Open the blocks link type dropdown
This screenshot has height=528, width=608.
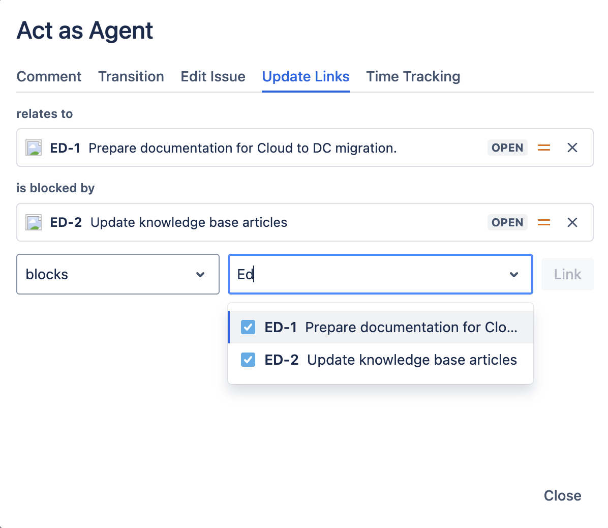118,274
